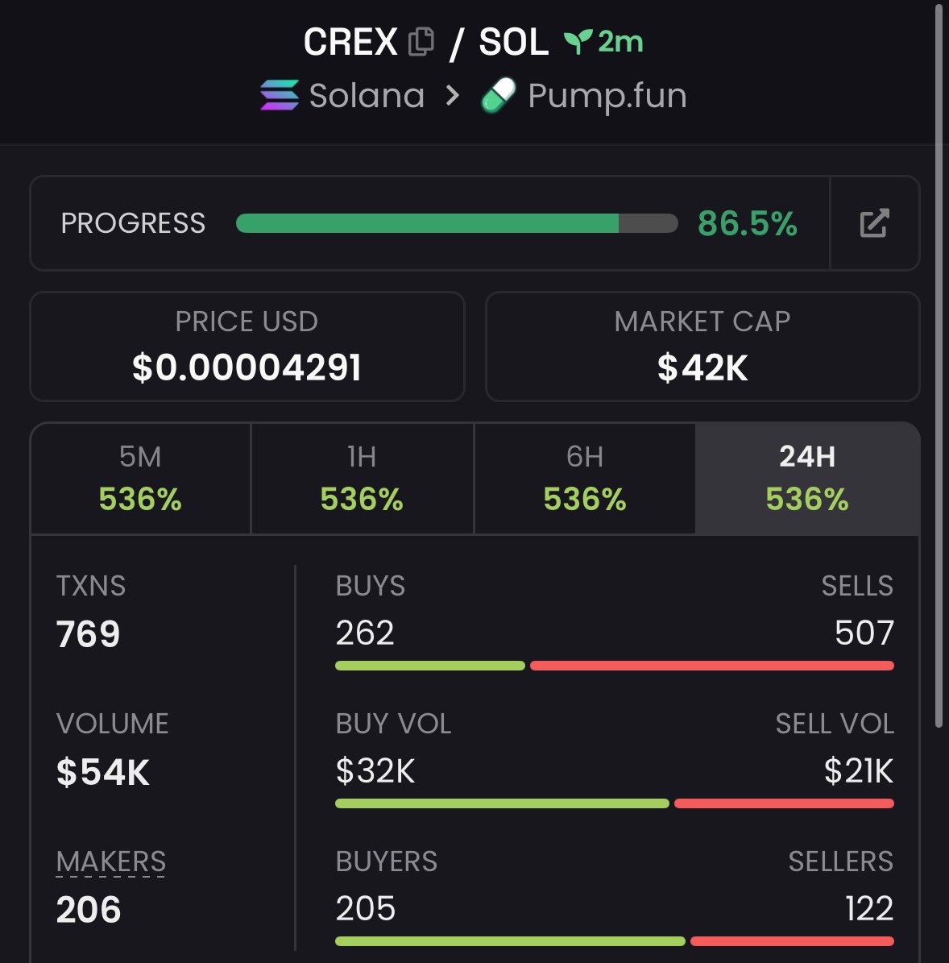
Task: Click the vertical scrollbar on right
Action: pyautogui.click(x=939, y=363)
